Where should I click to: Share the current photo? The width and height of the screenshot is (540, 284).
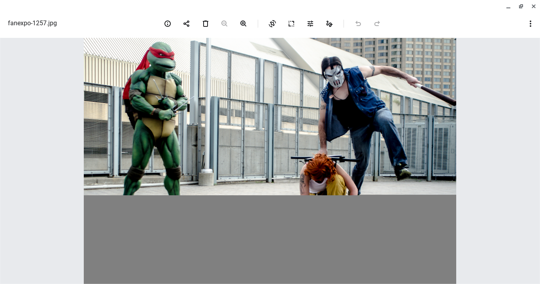[x=187, y=24]
